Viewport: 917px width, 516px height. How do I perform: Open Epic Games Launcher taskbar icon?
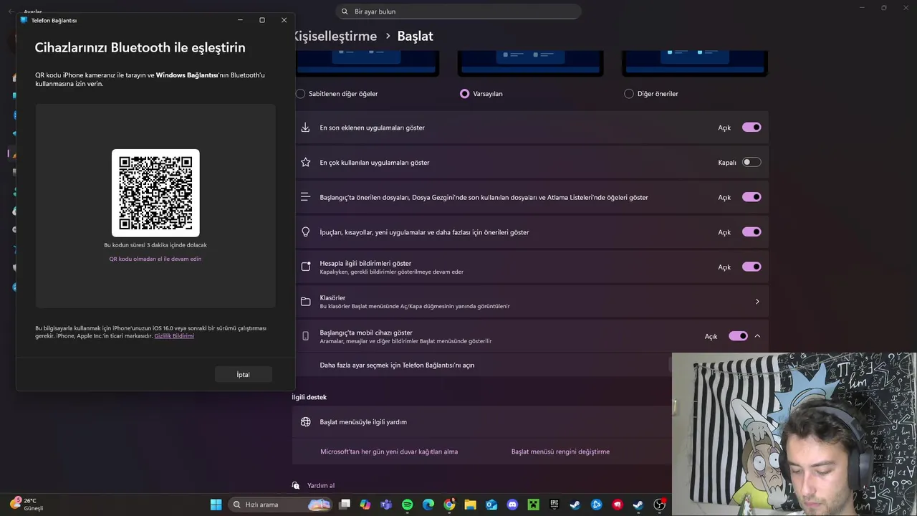(x=554, y=505)
